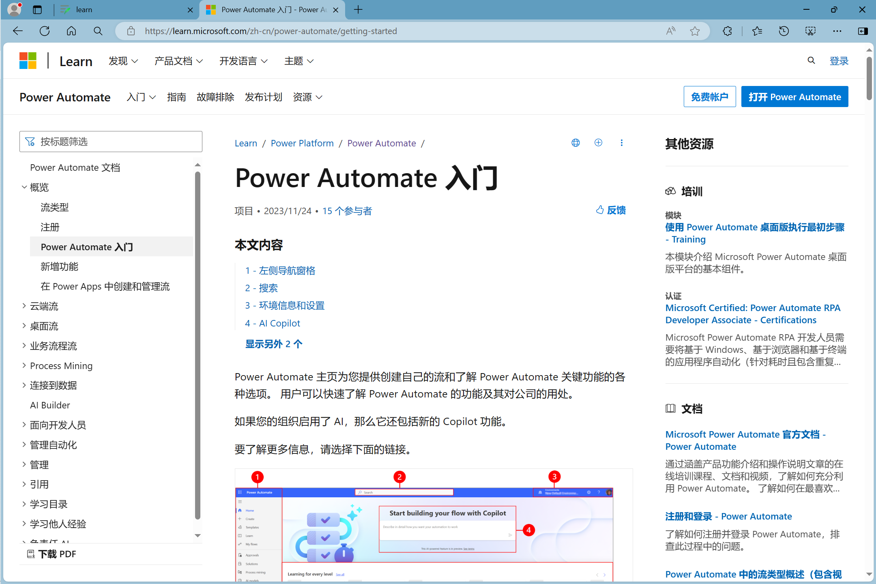Open favorites list icon
This screenshot has width=876, height=584.
[x=757, y=31]
